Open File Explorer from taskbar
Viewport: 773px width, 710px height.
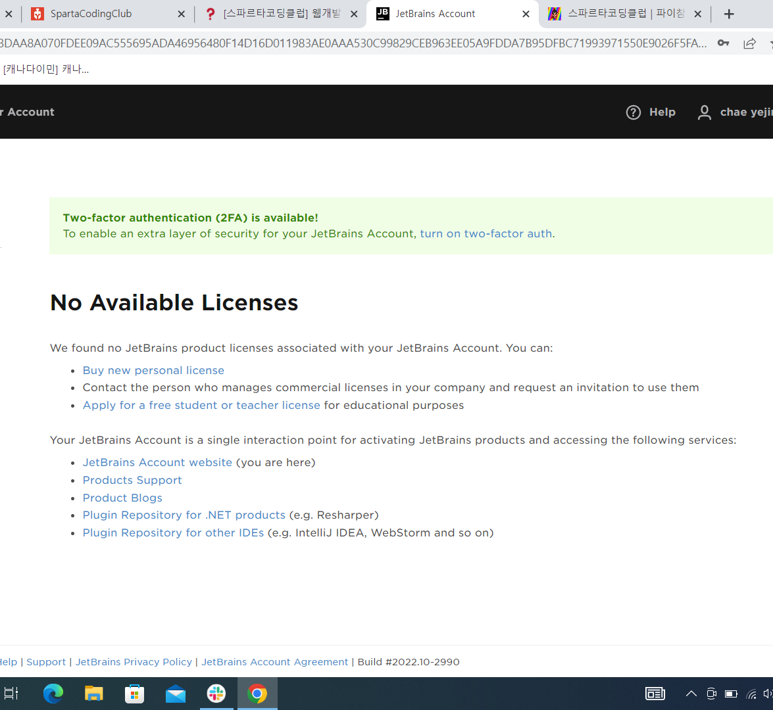pos(93,694)
